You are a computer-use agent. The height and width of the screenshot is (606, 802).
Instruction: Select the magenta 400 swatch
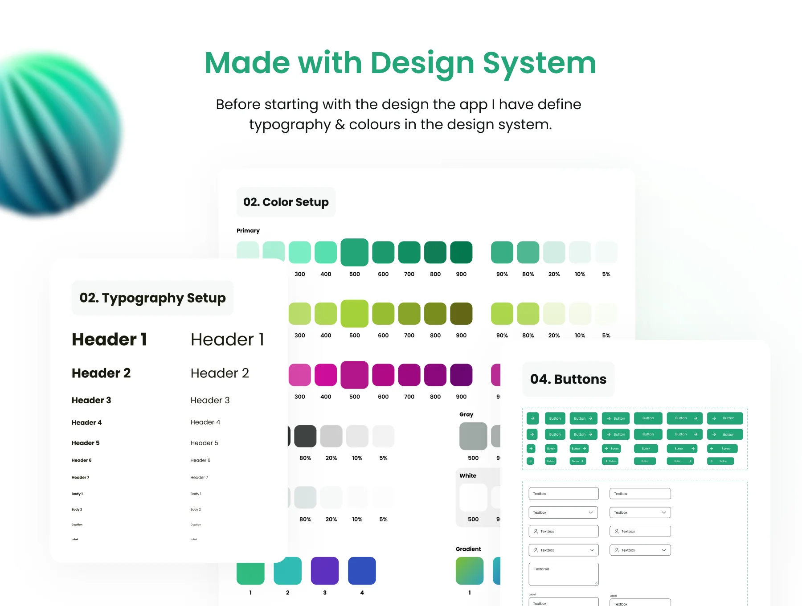click(326, 375)
